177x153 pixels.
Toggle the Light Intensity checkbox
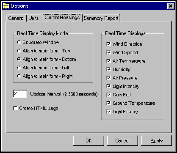coord(108,86)
